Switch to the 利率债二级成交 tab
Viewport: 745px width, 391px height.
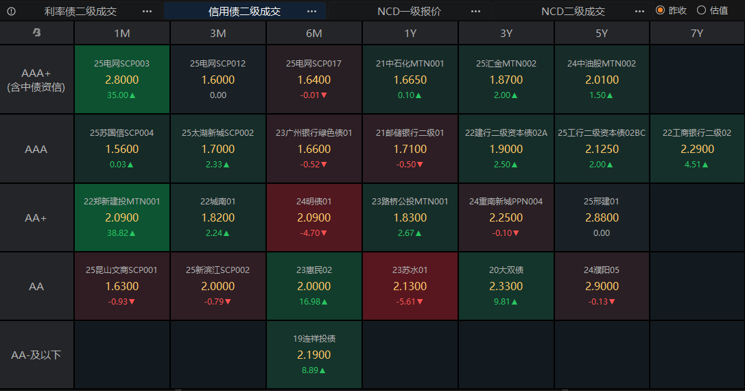click(80, 12)
